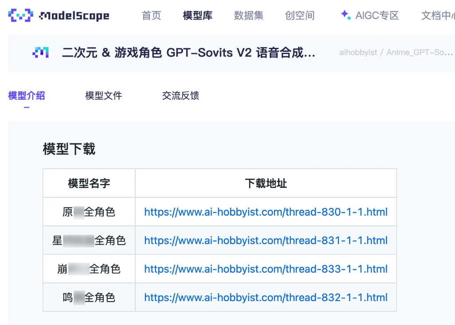Switch to the 模型文件 tab

click(103, 96)
